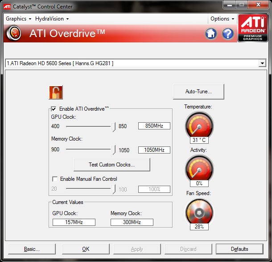Viewport: 272px width, 262px height.
Task: Click the current GPU Clock 157MHz field
Action: pyautogui.click(x=74, y=222)
